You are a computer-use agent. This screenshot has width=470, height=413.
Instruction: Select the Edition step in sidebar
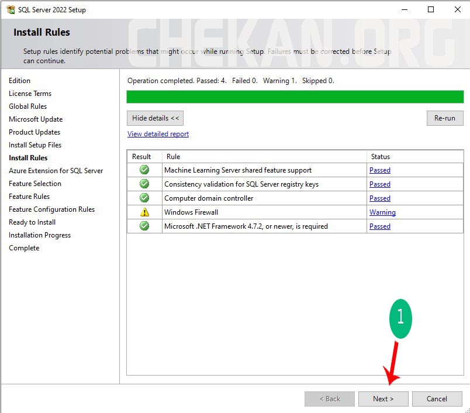(x=19, y=81)
